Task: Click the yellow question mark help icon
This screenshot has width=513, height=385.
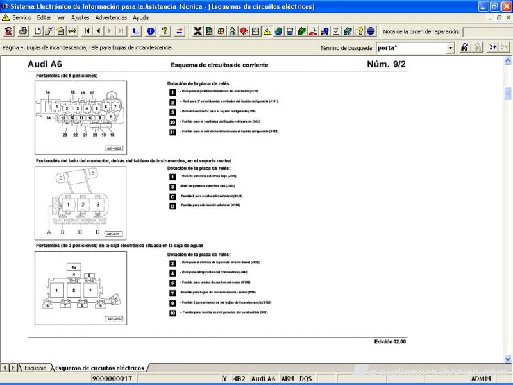Action: click(x=165, y=31)
